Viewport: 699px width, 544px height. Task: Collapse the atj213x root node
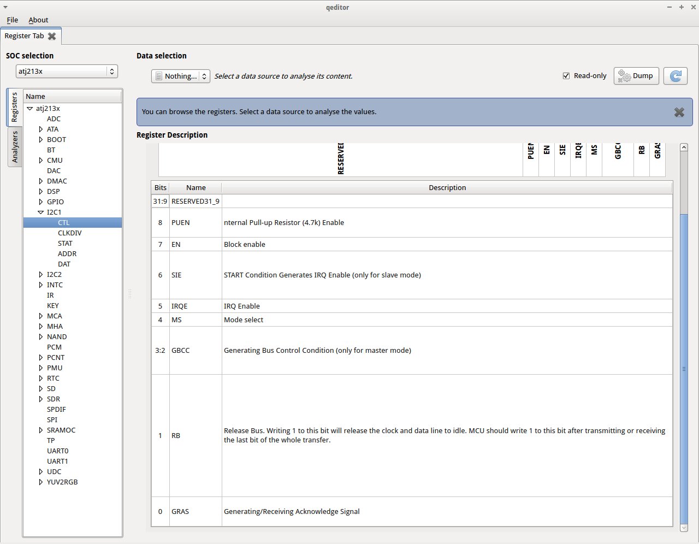[30, 109]
